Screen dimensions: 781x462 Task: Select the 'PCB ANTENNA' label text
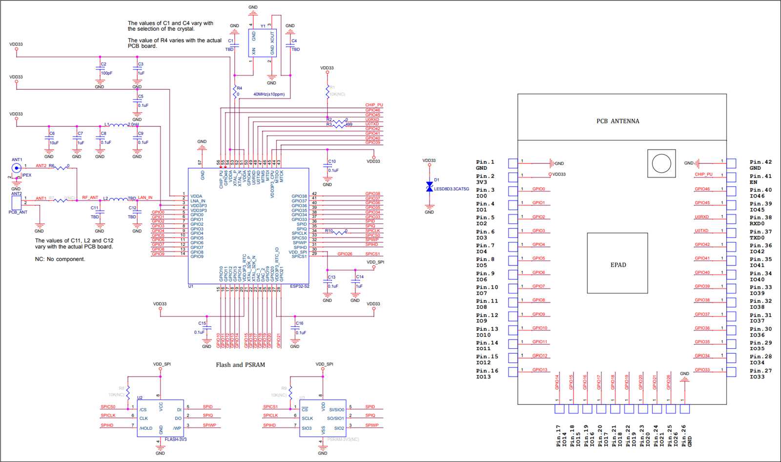coord(619,121)
